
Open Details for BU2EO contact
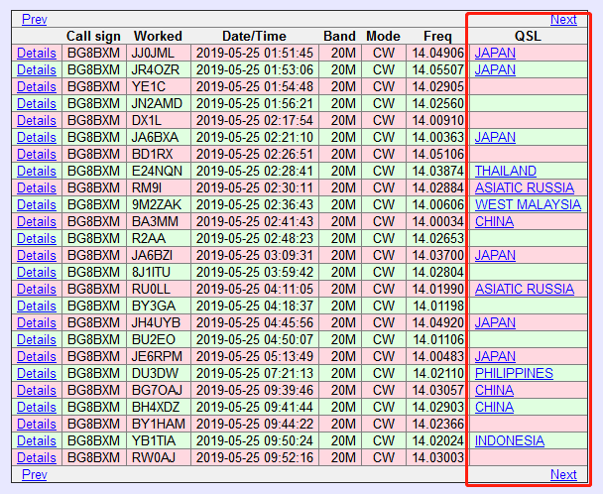coord(37,339)
